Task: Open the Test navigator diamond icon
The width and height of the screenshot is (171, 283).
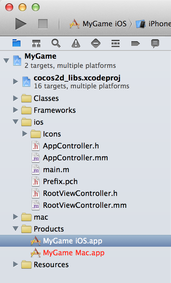Action: tap(96, 44)
